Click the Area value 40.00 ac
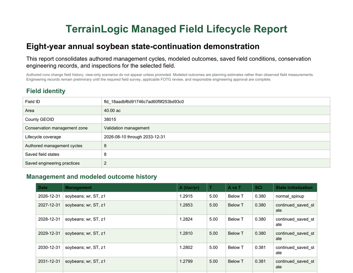Image resolution: width=353 pixels, height=273 pixels. tap(112, 111)
